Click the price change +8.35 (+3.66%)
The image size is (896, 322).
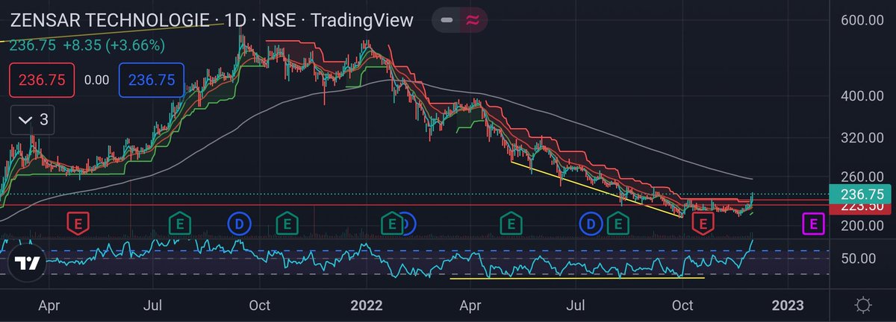(x=113, y=45)
